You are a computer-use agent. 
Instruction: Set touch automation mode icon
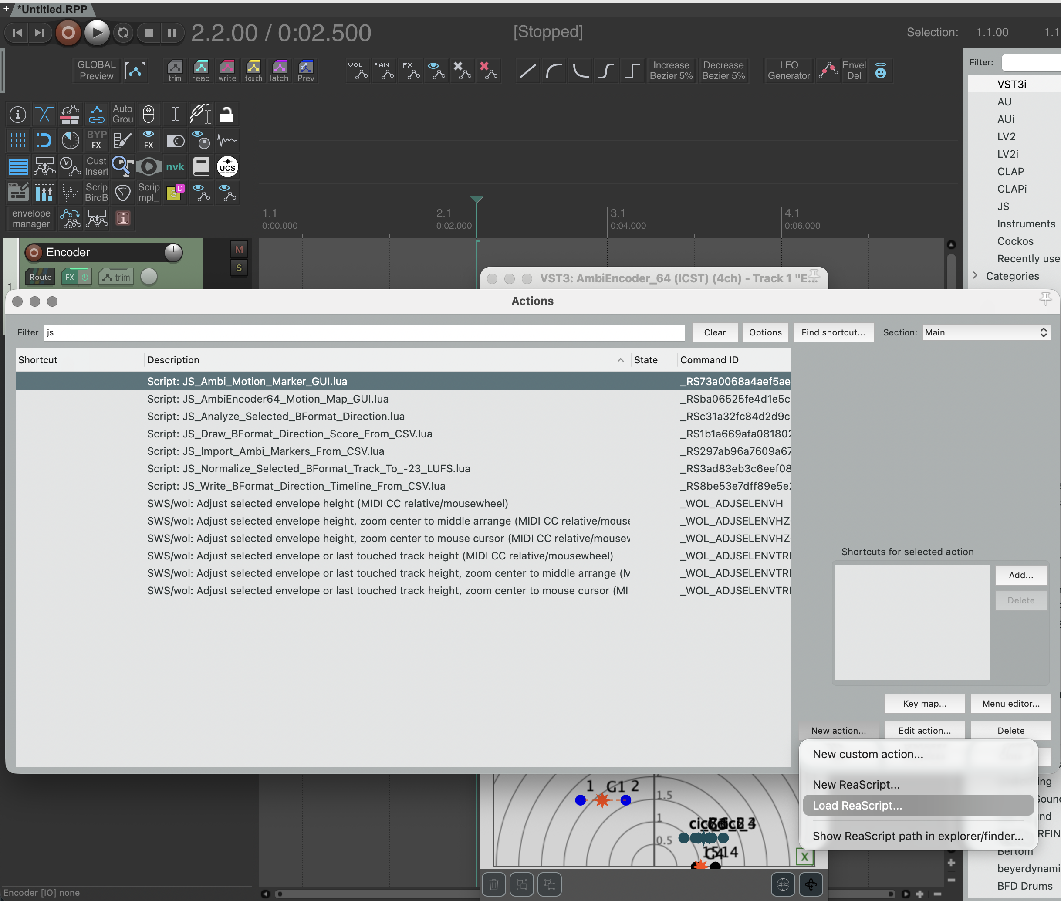(253, 71)
